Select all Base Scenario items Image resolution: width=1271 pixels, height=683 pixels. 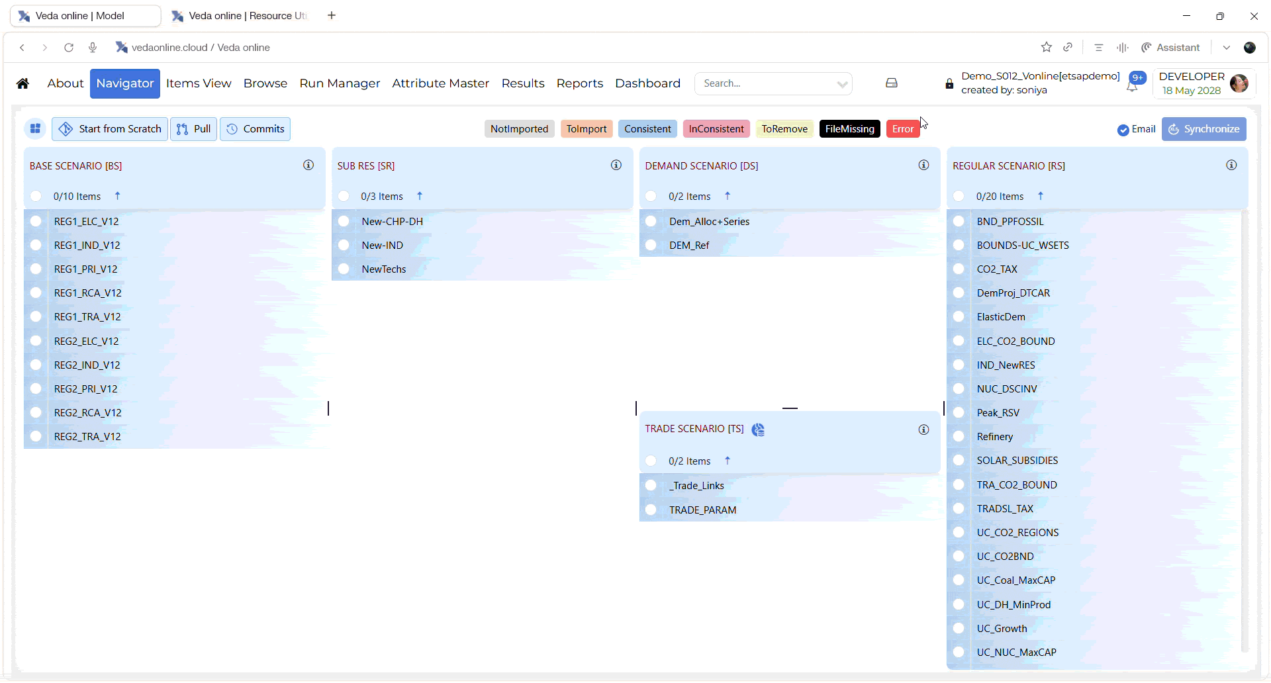click(36, 196)
